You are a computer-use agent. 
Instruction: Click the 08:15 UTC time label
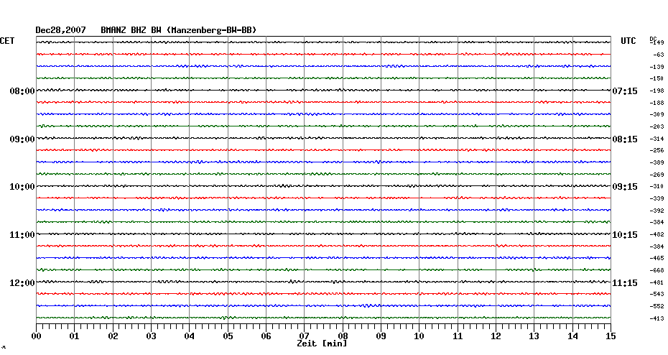(x=625, y=139)
